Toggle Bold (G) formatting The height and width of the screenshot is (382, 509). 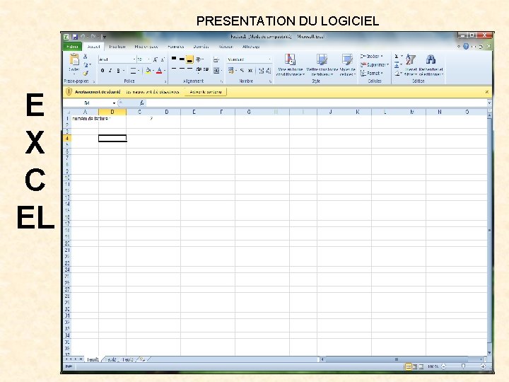click(103, 71)
